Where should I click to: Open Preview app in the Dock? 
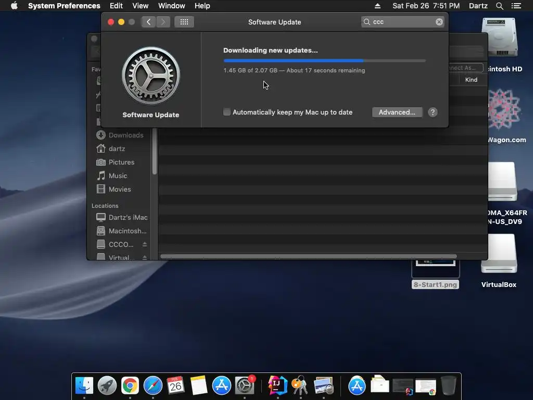(x=324, y=386)
